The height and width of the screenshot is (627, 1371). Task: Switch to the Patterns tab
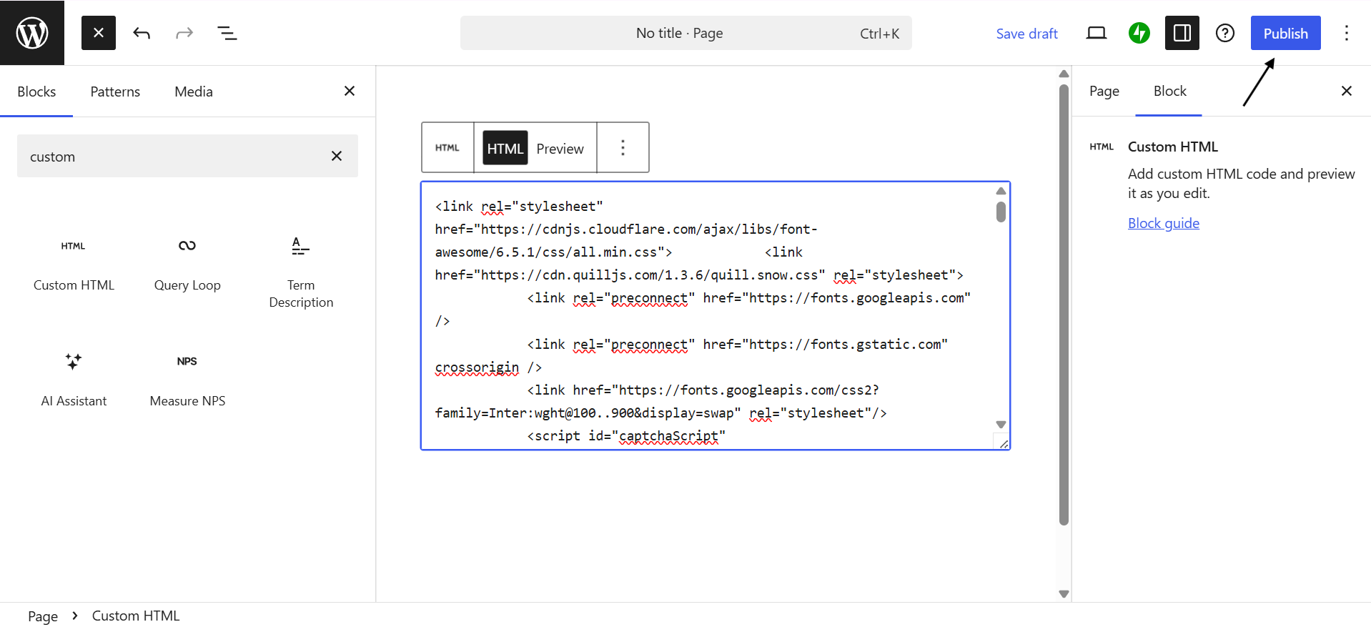[115, 92]
